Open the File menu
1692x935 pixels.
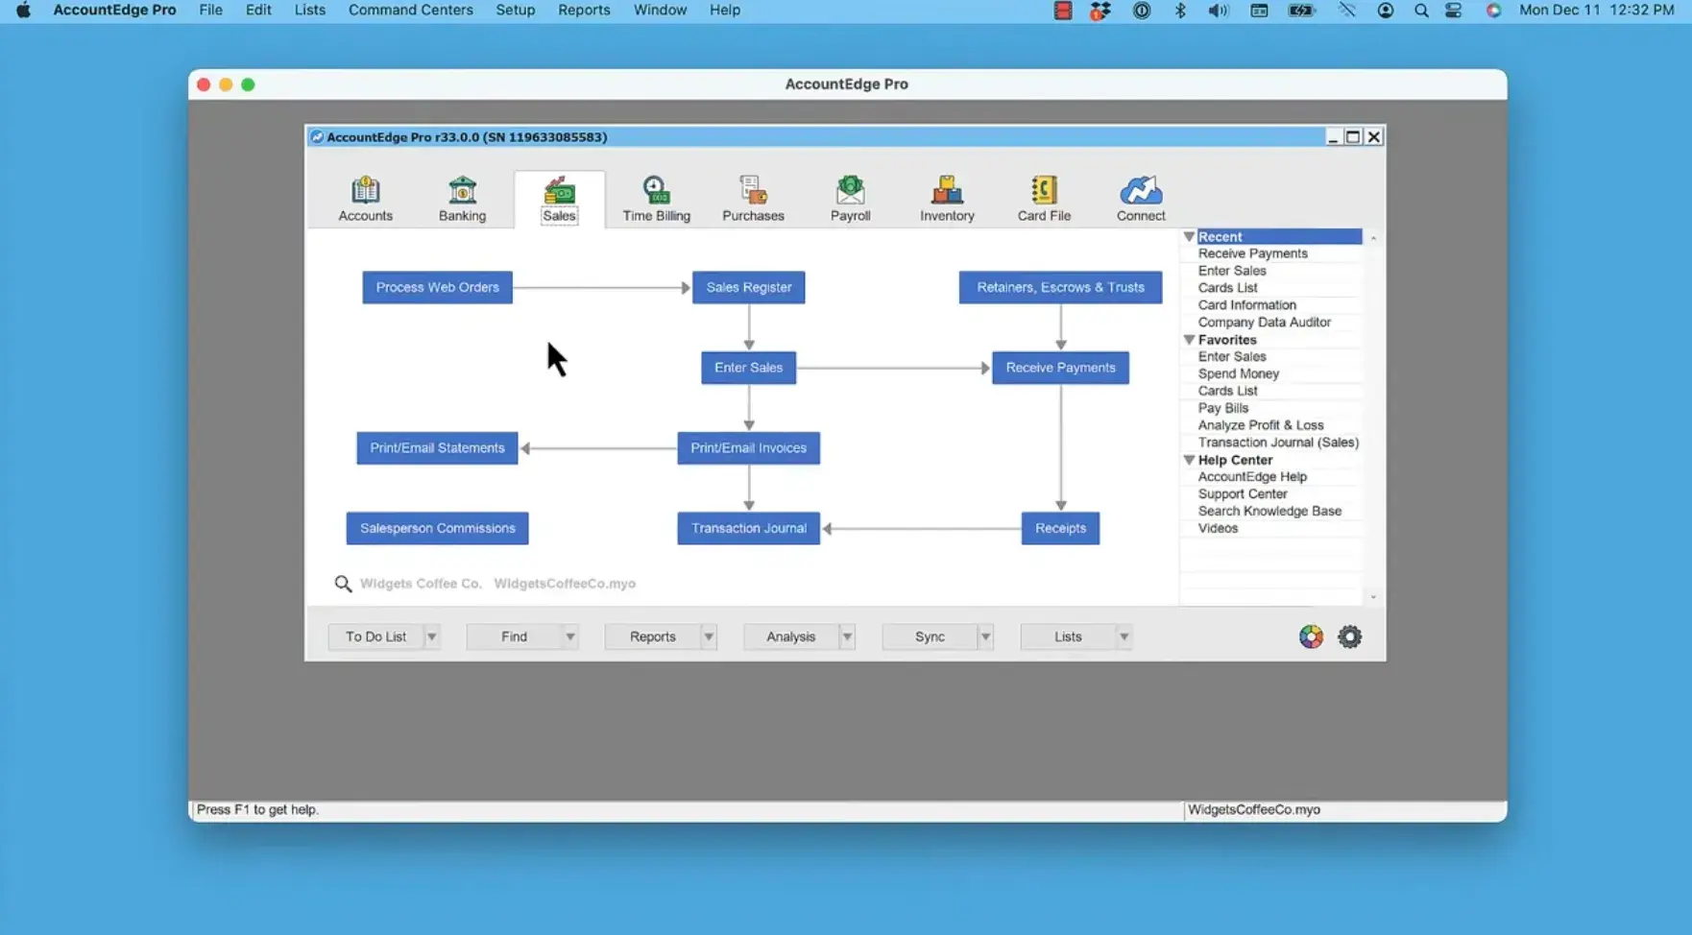point(210,10)
